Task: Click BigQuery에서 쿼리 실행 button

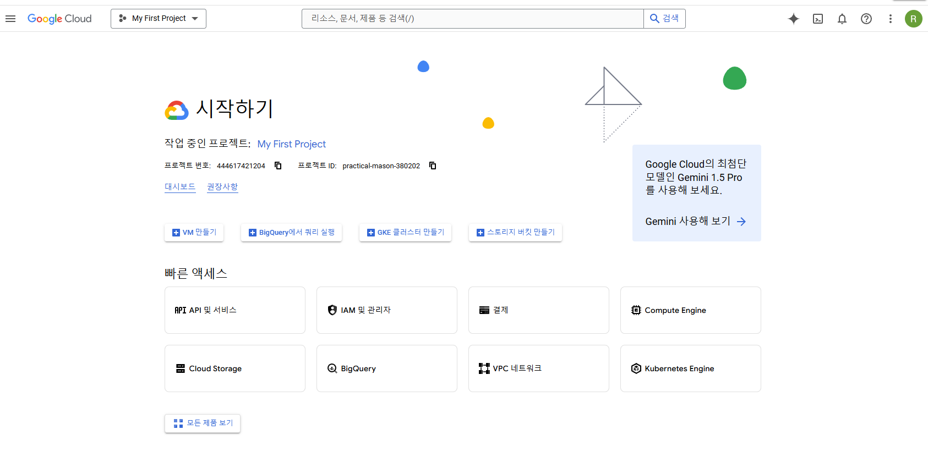Action: [292, 233]
